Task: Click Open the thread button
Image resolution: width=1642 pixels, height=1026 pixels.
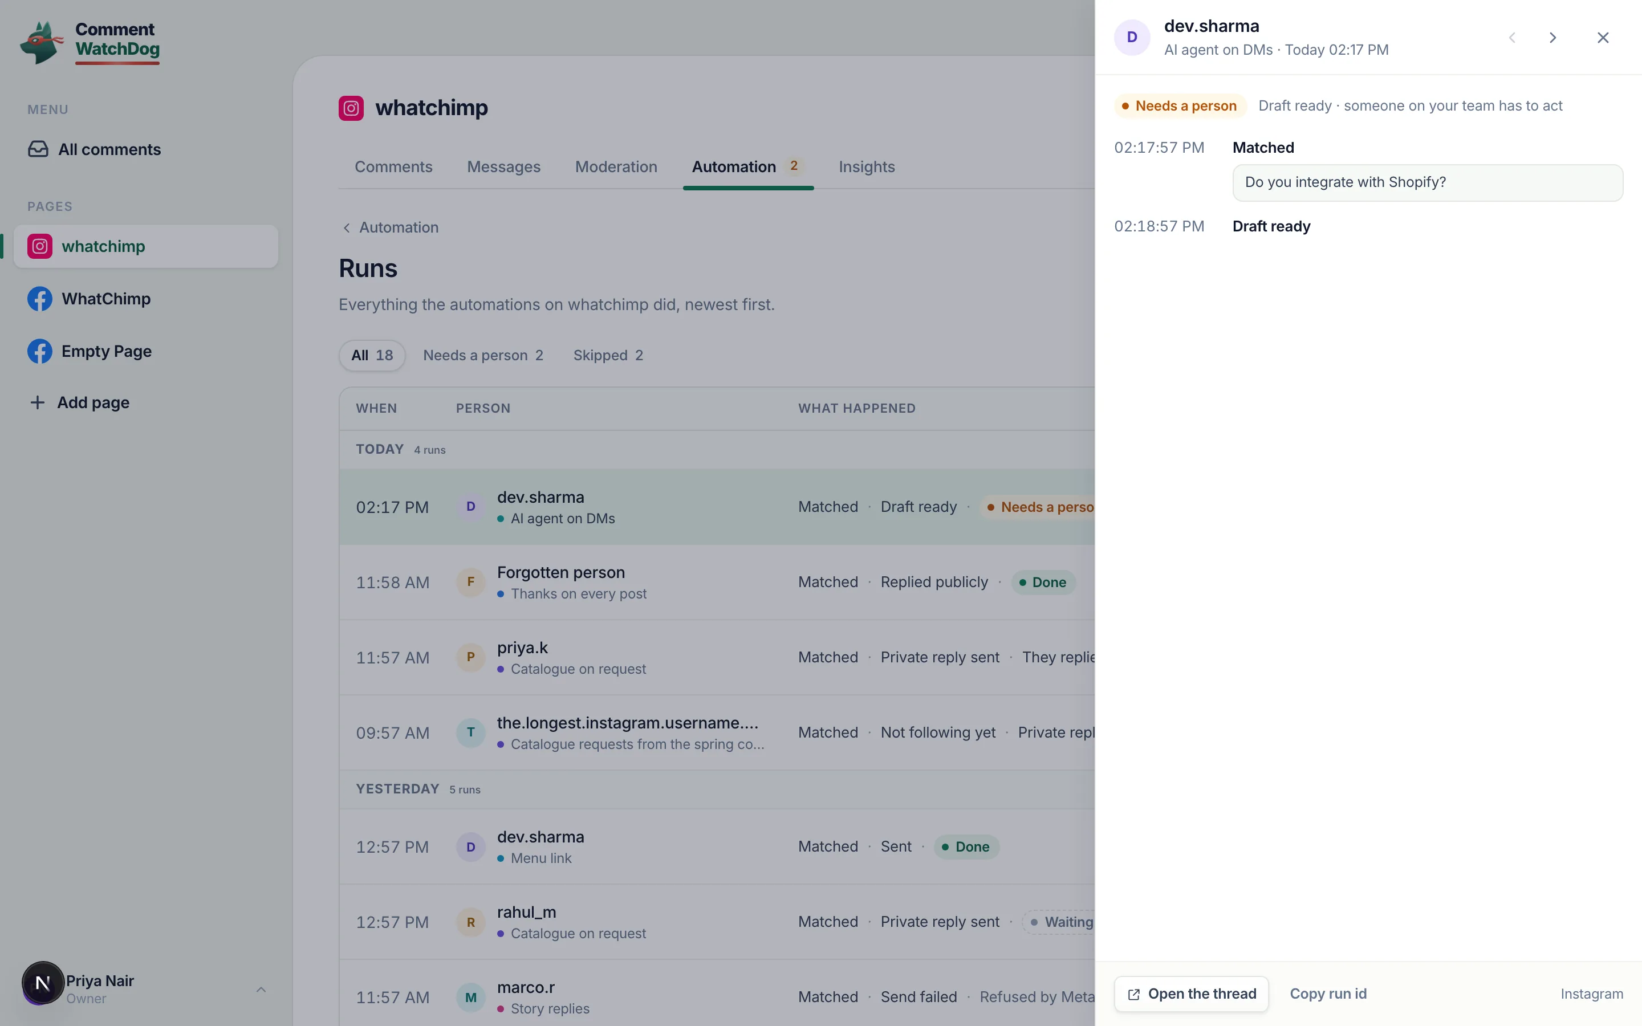Action: point(1192,994)
